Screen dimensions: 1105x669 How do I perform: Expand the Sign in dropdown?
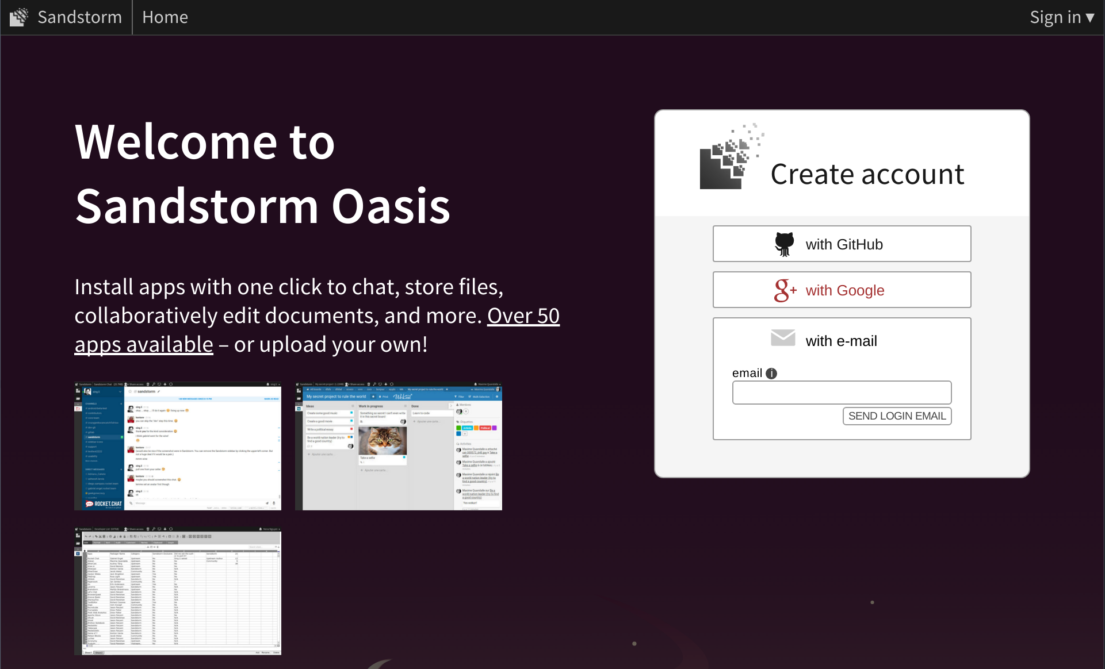coord(1062,17)
